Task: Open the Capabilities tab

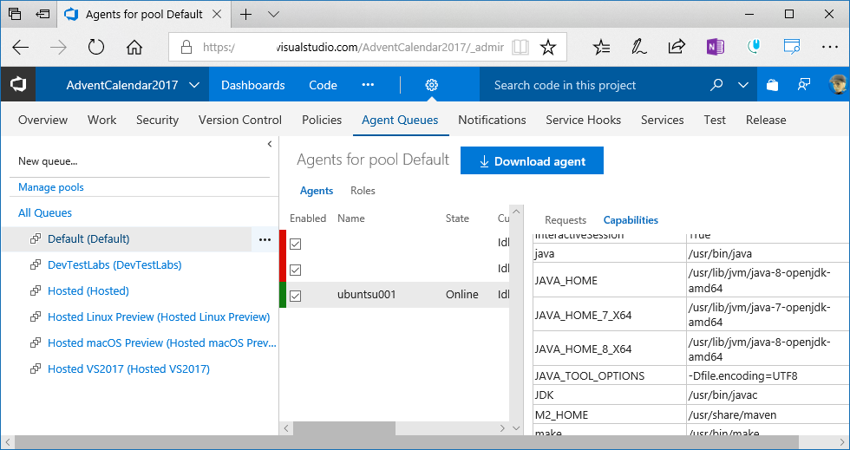Action: click(631, 220)
